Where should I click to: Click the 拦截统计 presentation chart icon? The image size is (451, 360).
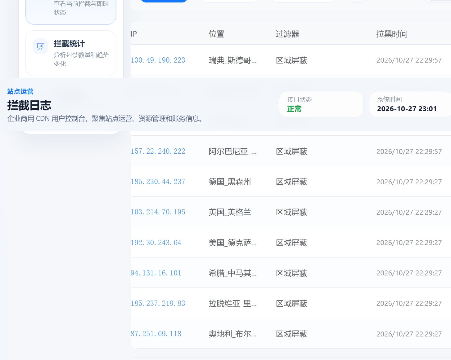40,46
